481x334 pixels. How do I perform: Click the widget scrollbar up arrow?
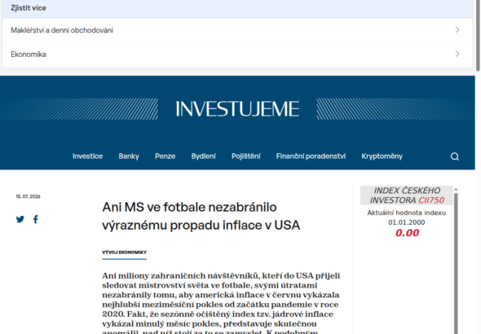456,189
